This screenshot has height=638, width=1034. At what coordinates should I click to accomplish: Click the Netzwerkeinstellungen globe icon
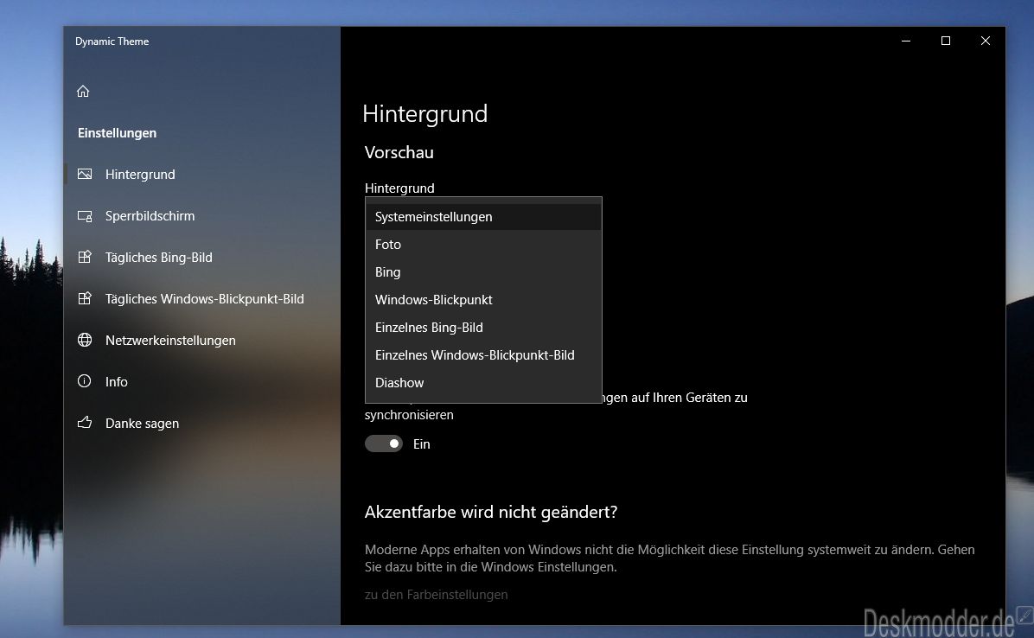(85, 340)
